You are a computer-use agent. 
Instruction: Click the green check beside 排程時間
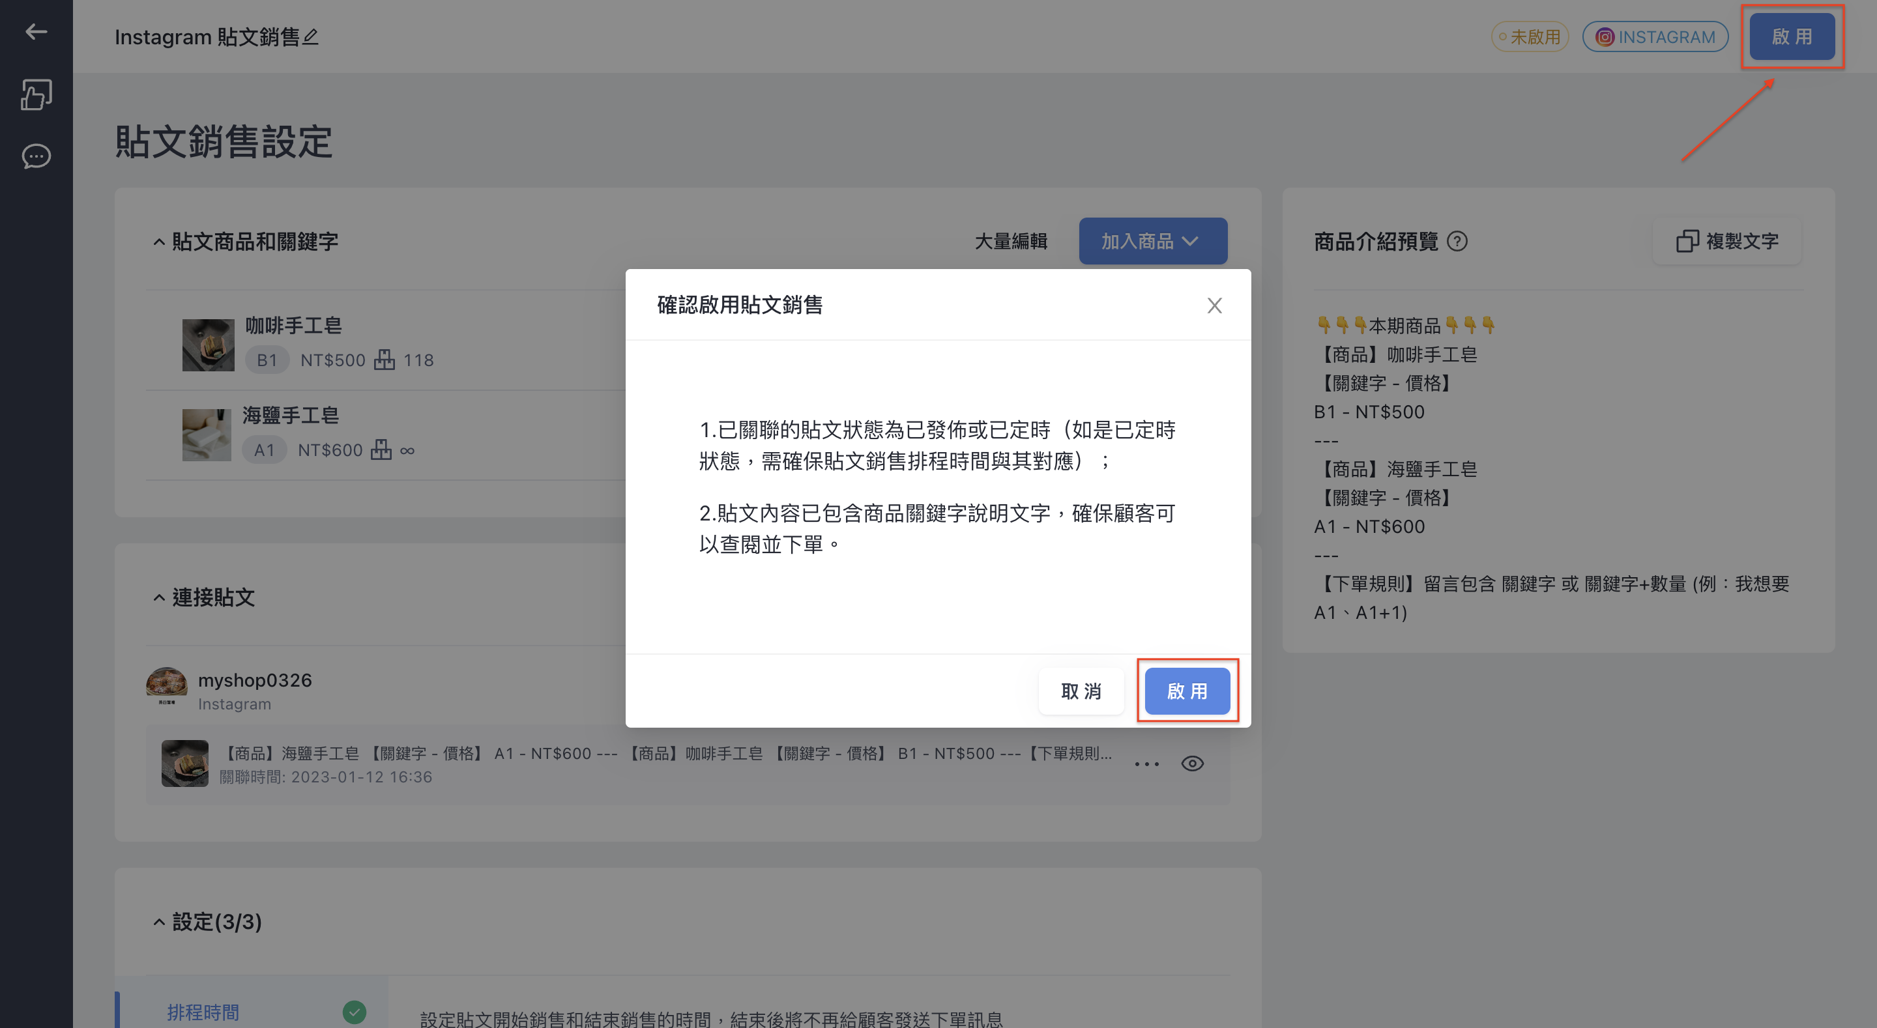point(354,1012)
